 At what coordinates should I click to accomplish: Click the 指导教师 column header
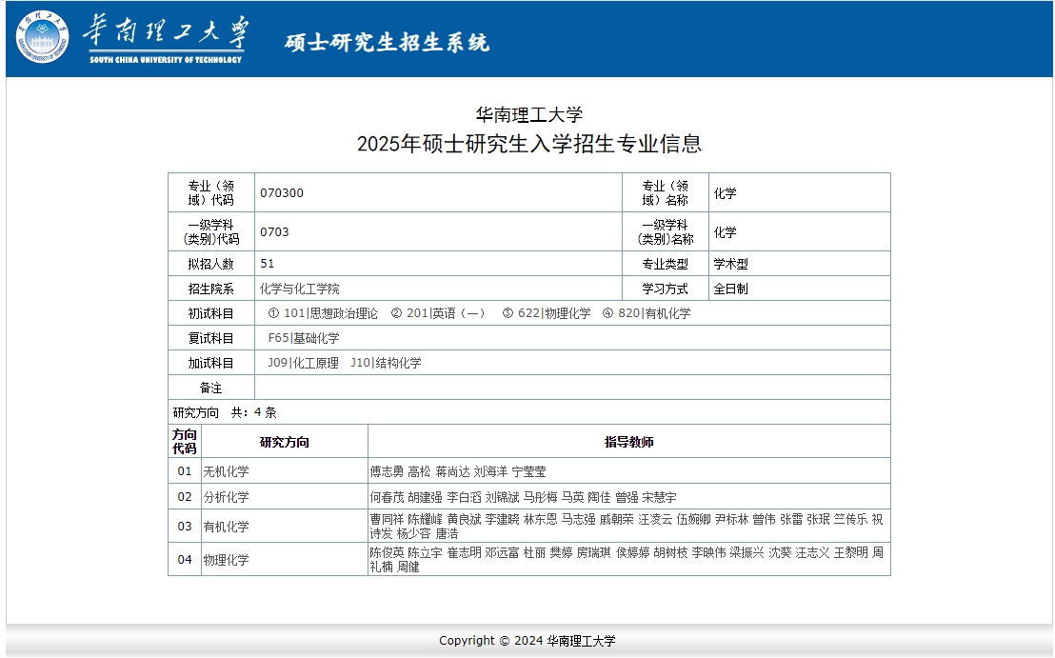point(629,442)
